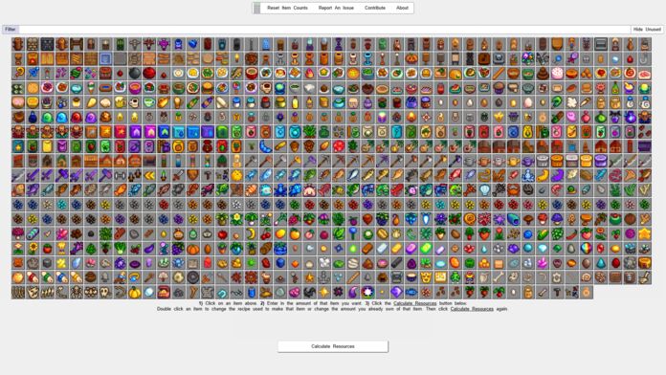The image size is (666, 375).
Task: Select the purple Iridium Pickaxe tool
Action: (382, 161)
